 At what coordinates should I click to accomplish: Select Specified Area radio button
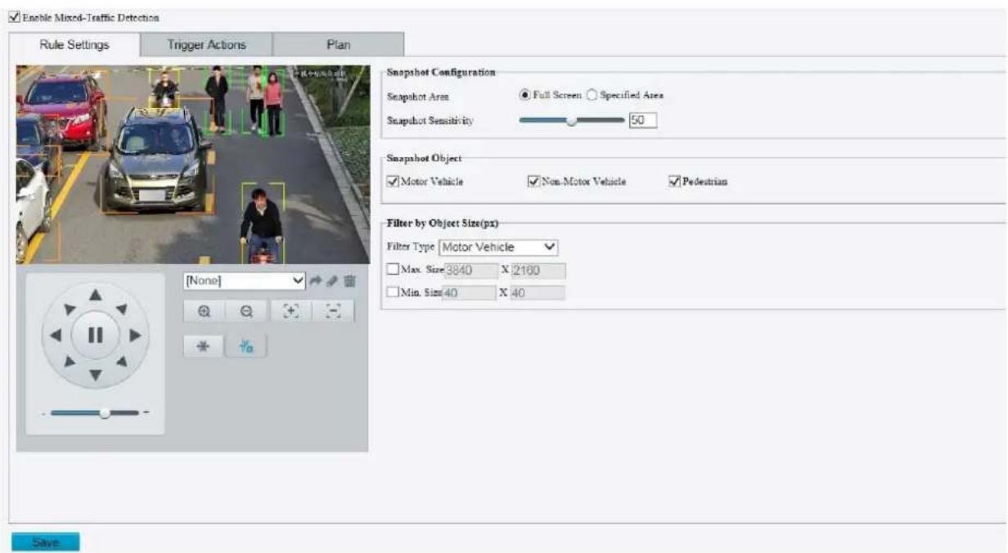pos(592,95)
